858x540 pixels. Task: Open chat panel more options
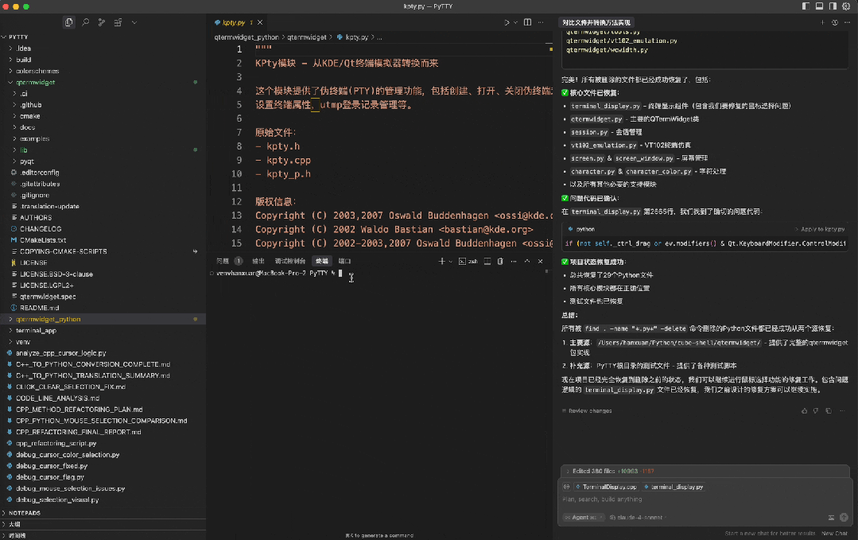848,22
